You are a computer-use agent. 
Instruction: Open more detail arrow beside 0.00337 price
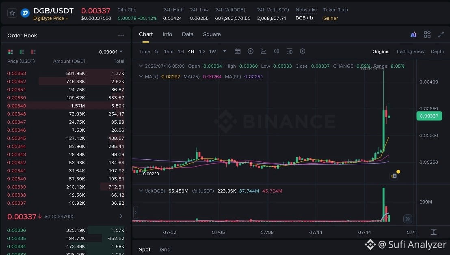click(x=121, y=216)
